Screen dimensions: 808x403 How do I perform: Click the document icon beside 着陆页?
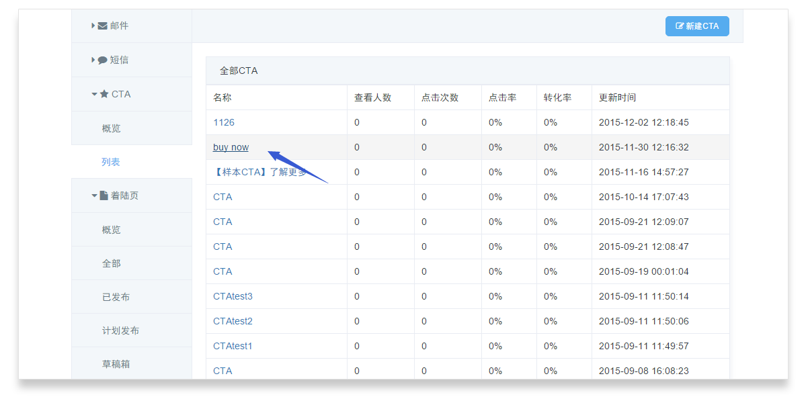(104, 195)
